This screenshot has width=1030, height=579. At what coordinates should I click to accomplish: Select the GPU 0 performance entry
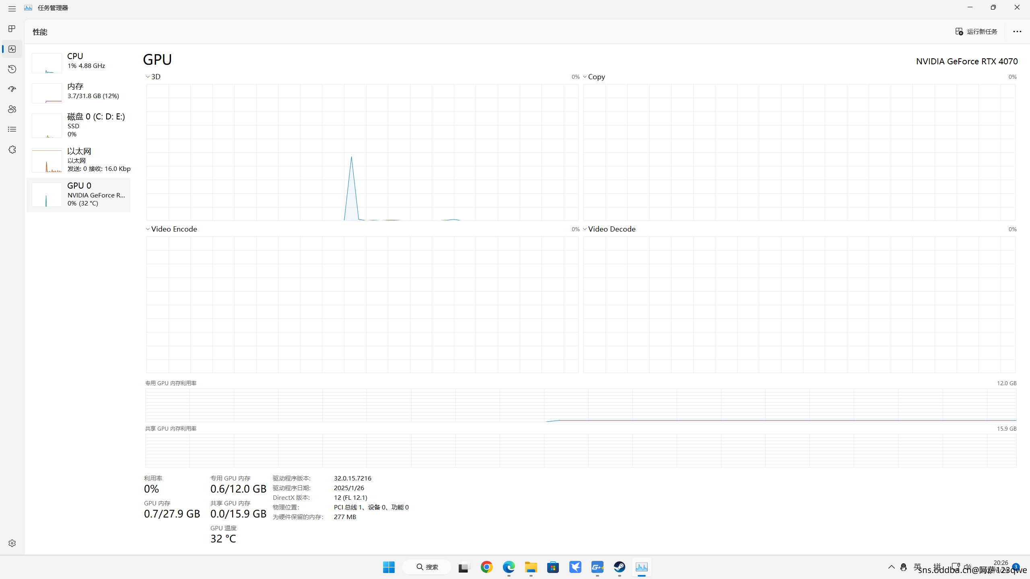(x=78, y=195)
